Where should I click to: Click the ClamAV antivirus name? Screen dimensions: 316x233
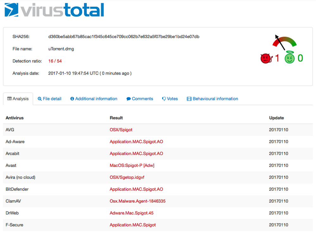pyautogui.click(x=13, y=201)
